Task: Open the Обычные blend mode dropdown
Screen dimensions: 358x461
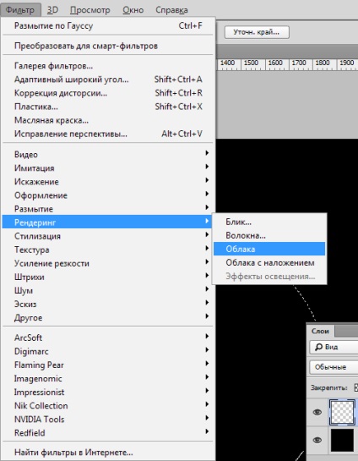Action: point(334,367)
